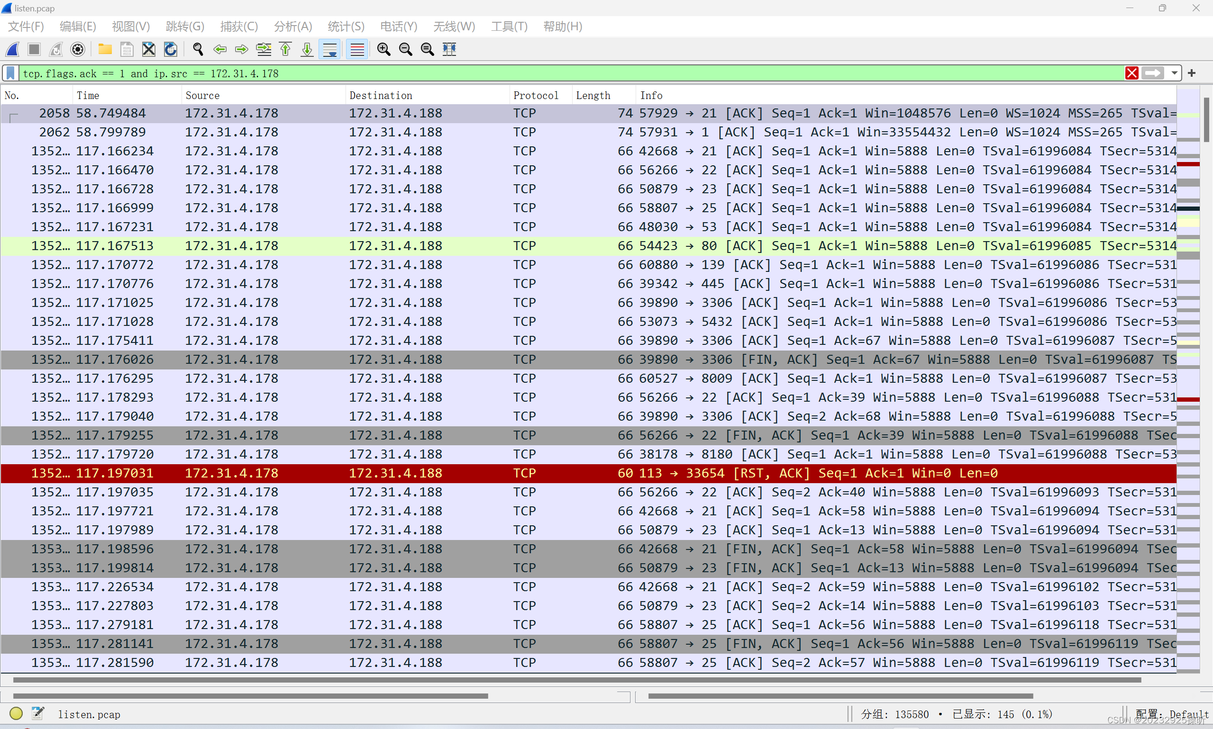The width and height of the screenshot is (1213, 729).
Task: Go to a specific packet icon
Action: [x=264, y=49]
